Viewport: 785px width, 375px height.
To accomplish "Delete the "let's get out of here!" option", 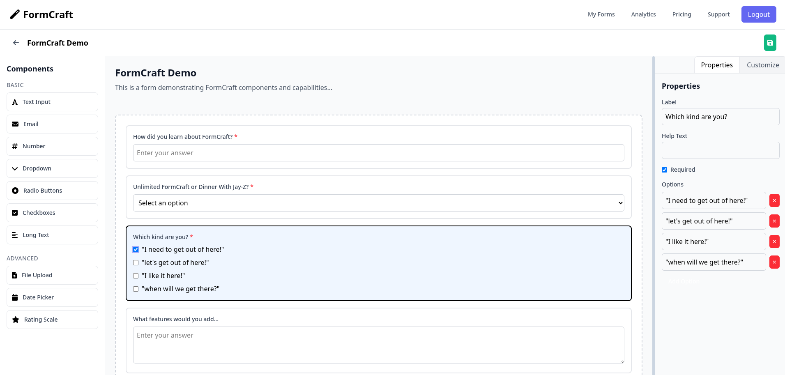I will click(774, 221).
